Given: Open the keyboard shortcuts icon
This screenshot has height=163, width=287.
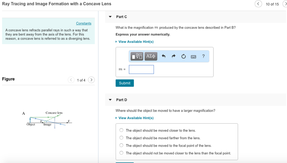Looking at the screenshot, I should [193, 57].
